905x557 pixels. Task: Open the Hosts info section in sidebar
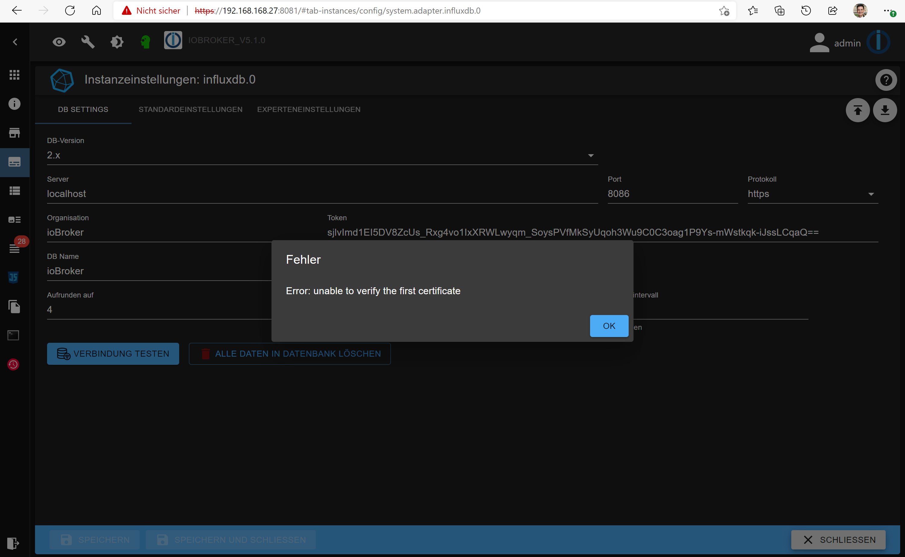click(x=15, y=104)
